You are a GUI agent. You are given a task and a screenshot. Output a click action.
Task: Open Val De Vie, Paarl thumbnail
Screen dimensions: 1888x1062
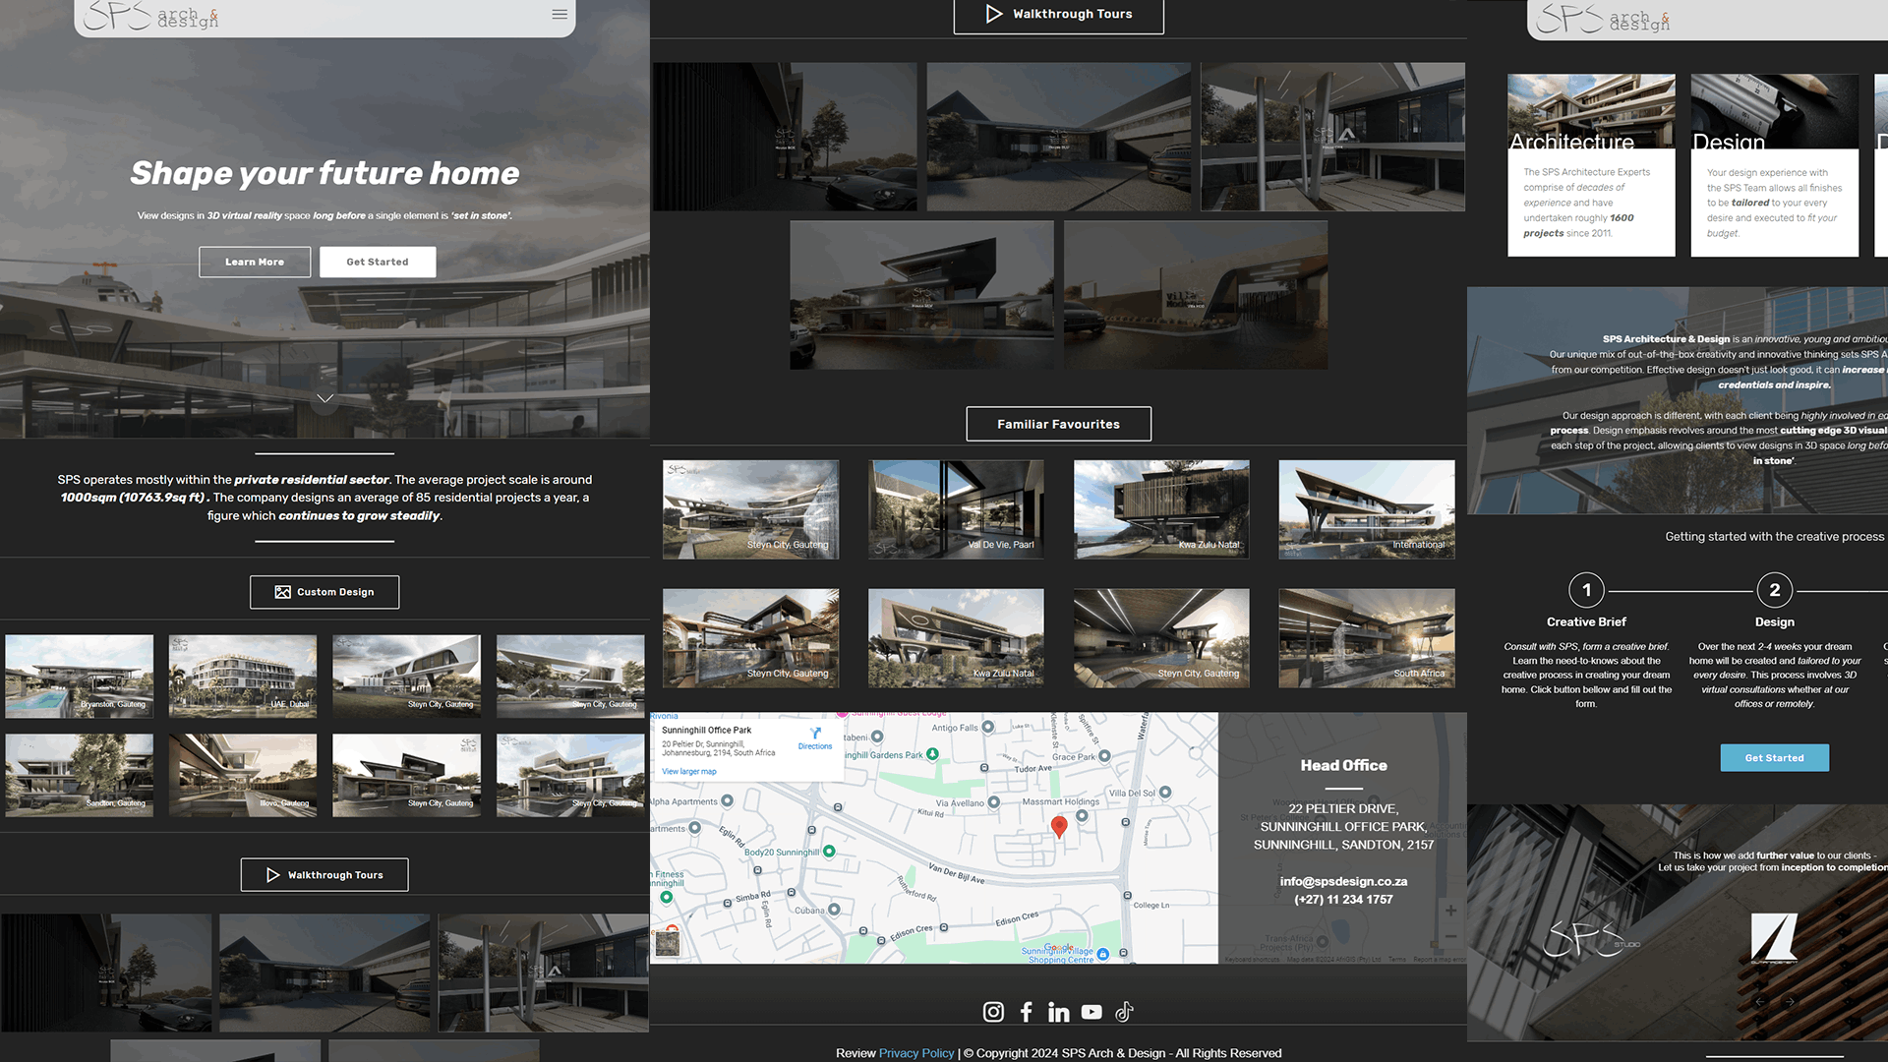[x=956, y=509]
